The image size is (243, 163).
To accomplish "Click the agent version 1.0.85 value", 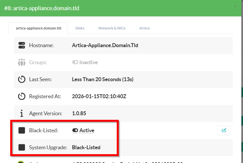I will point(79,114).
